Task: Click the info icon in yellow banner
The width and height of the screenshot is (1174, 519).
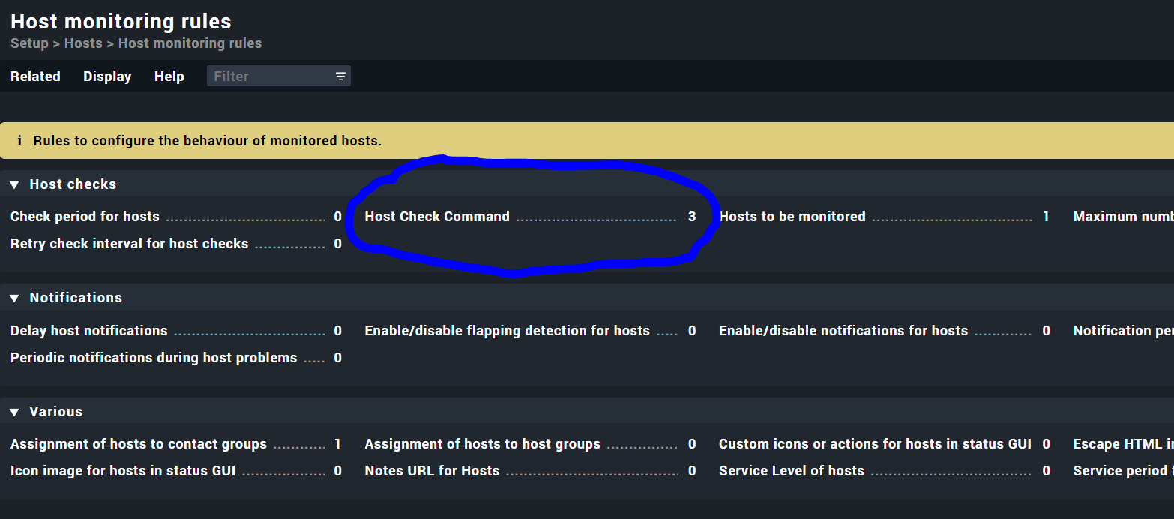Action: tap(19, 141)
